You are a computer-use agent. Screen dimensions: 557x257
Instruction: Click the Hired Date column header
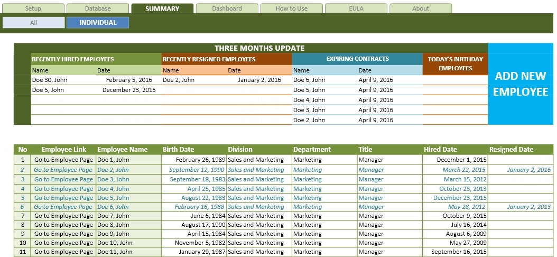click(x=440, y=149)
